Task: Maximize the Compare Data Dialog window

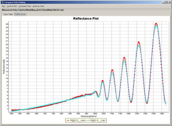Action: (x=166, y=2)
